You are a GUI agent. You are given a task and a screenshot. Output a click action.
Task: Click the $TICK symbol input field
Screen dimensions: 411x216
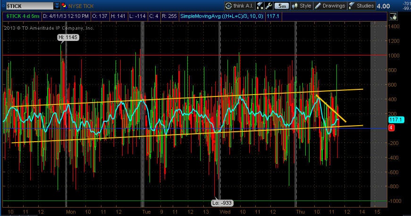click(x=30, y=6)
